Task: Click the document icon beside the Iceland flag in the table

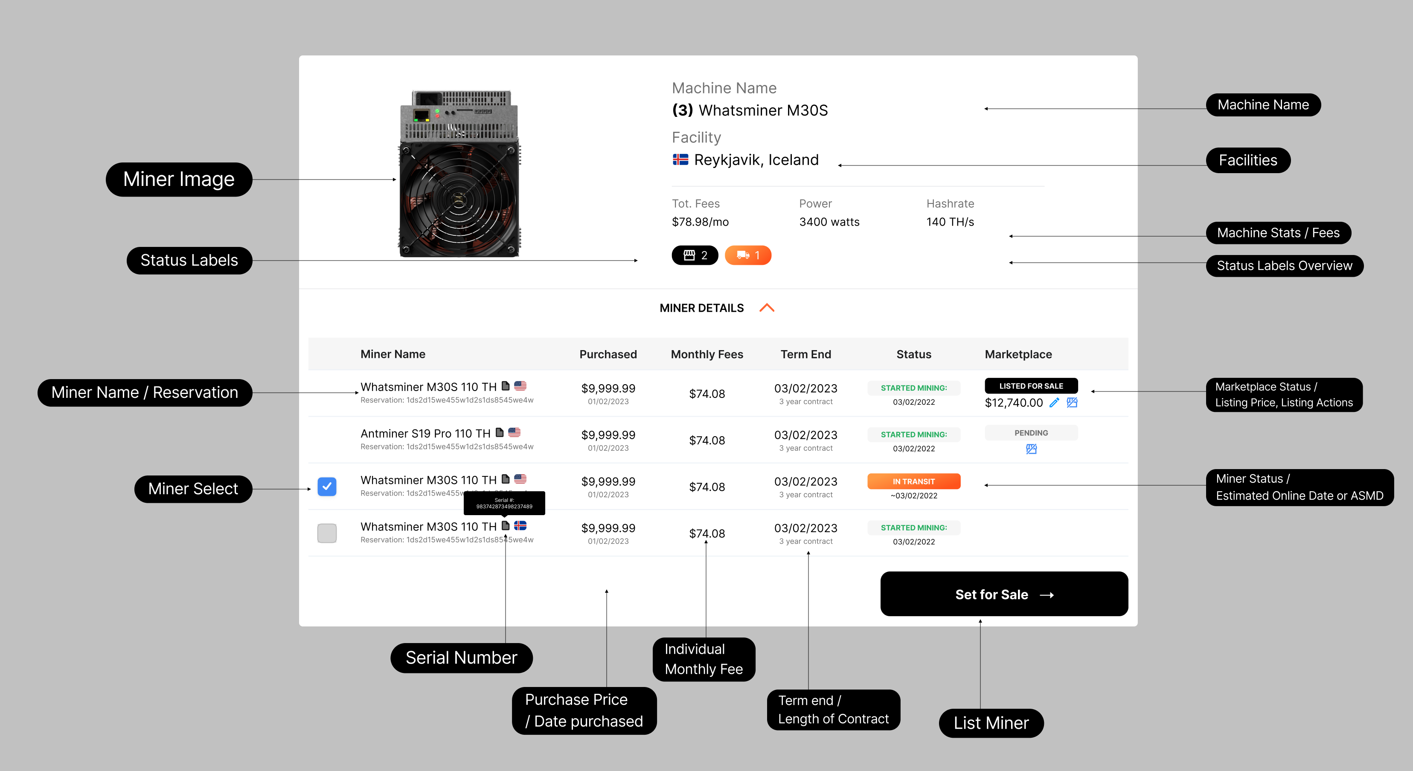Action: (506, 525)
